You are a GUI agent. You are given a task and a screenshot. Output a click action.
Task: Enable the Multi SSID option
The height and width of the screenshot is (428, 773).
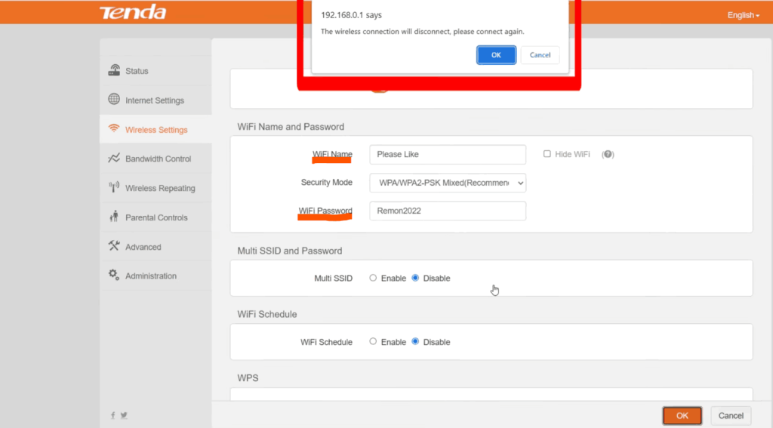373,278
